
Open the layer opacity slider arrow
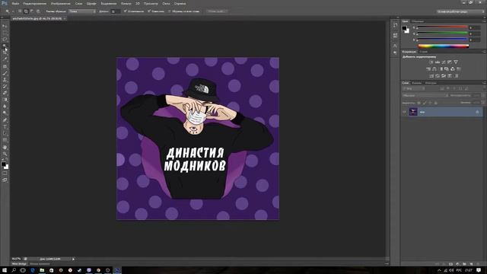coord(482,96)
